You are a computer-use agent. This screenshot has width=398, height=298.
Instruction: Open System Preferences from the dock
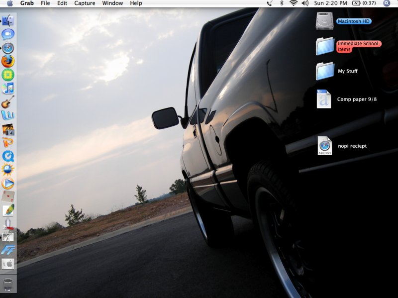8,264
